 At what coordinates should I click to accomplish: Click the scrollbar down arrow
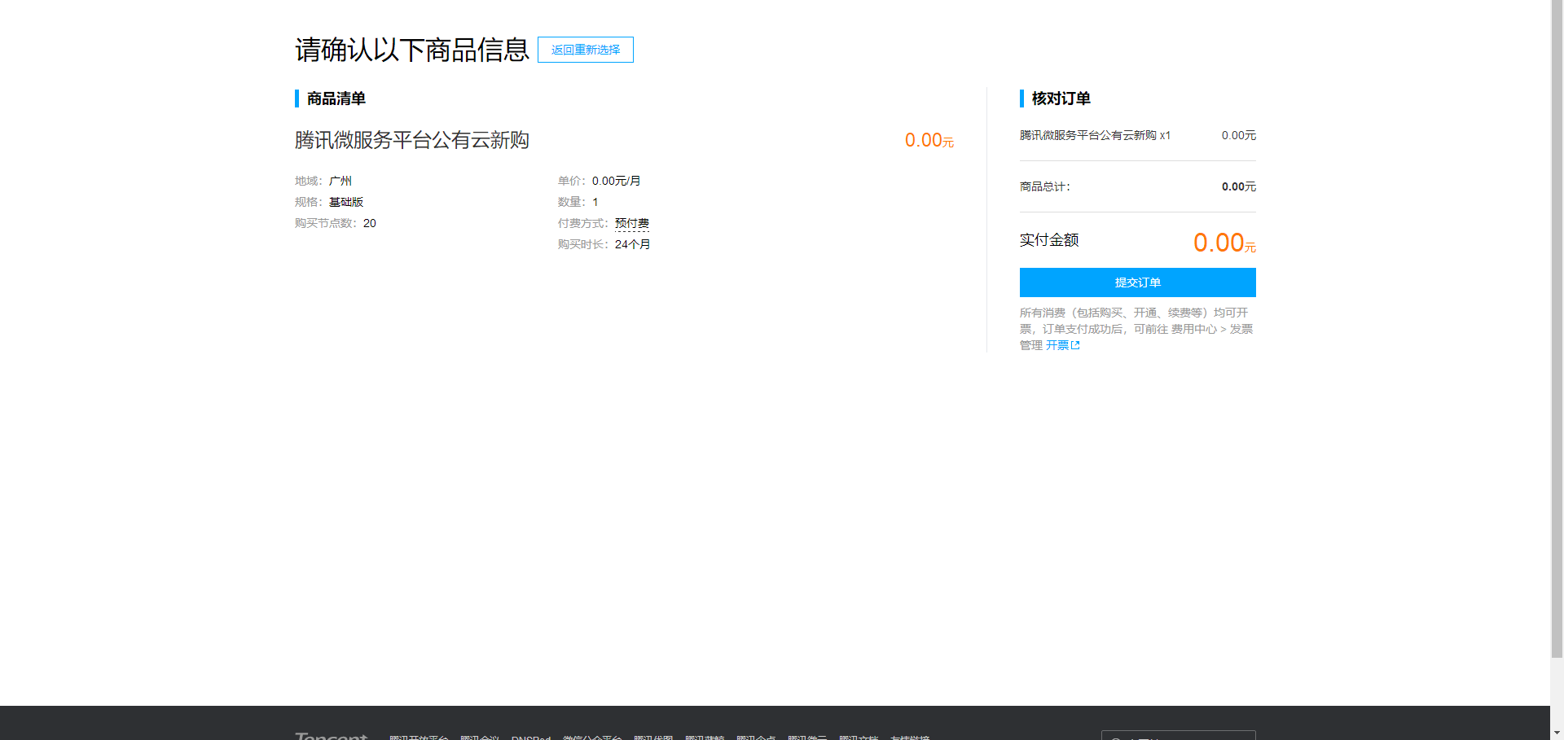(1557, 732)
